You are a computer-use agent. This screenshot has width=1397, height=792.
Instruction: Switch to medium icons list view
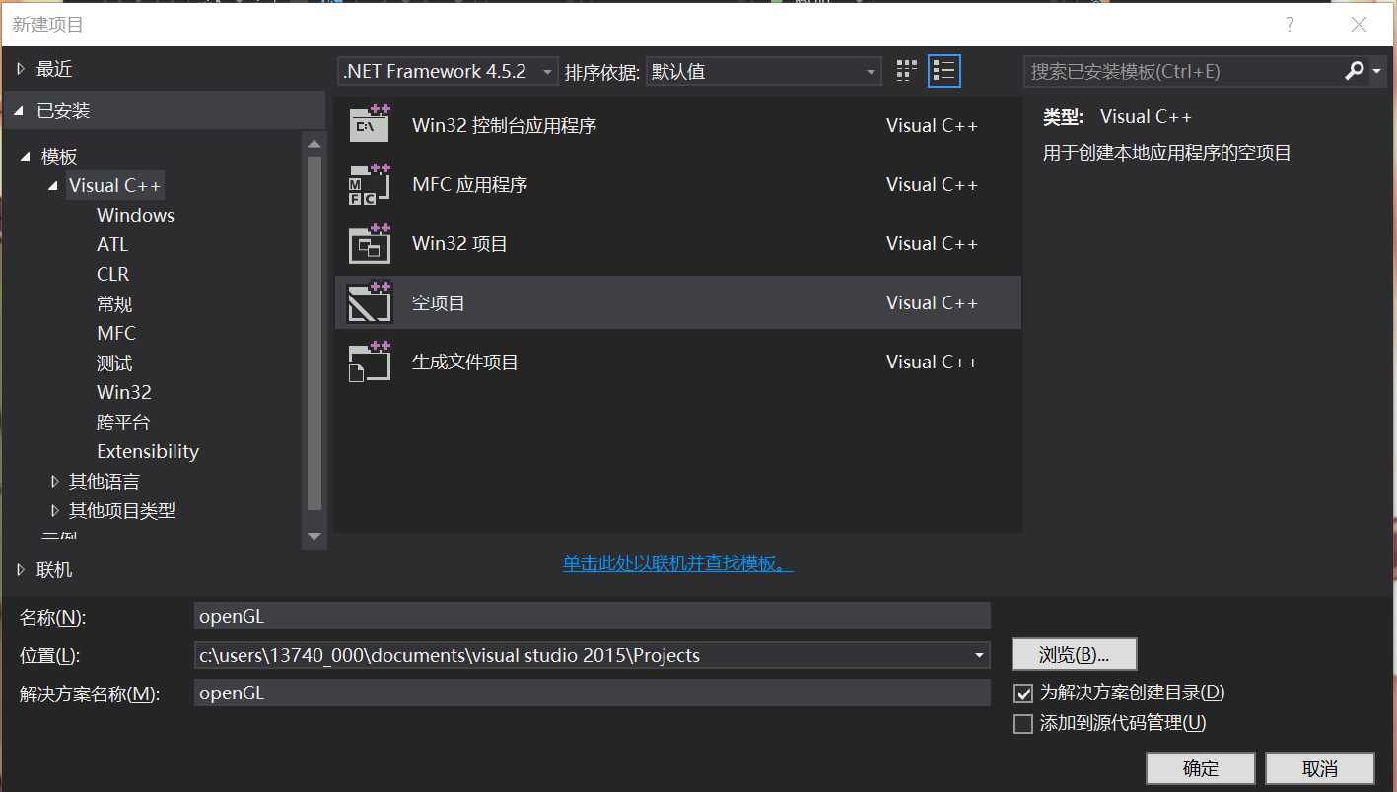click(944, 71)
